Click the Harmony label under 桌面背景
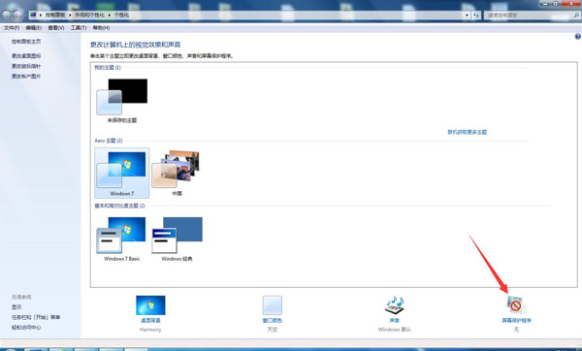The height and width of the screenshot is (351, 582). 150,330
